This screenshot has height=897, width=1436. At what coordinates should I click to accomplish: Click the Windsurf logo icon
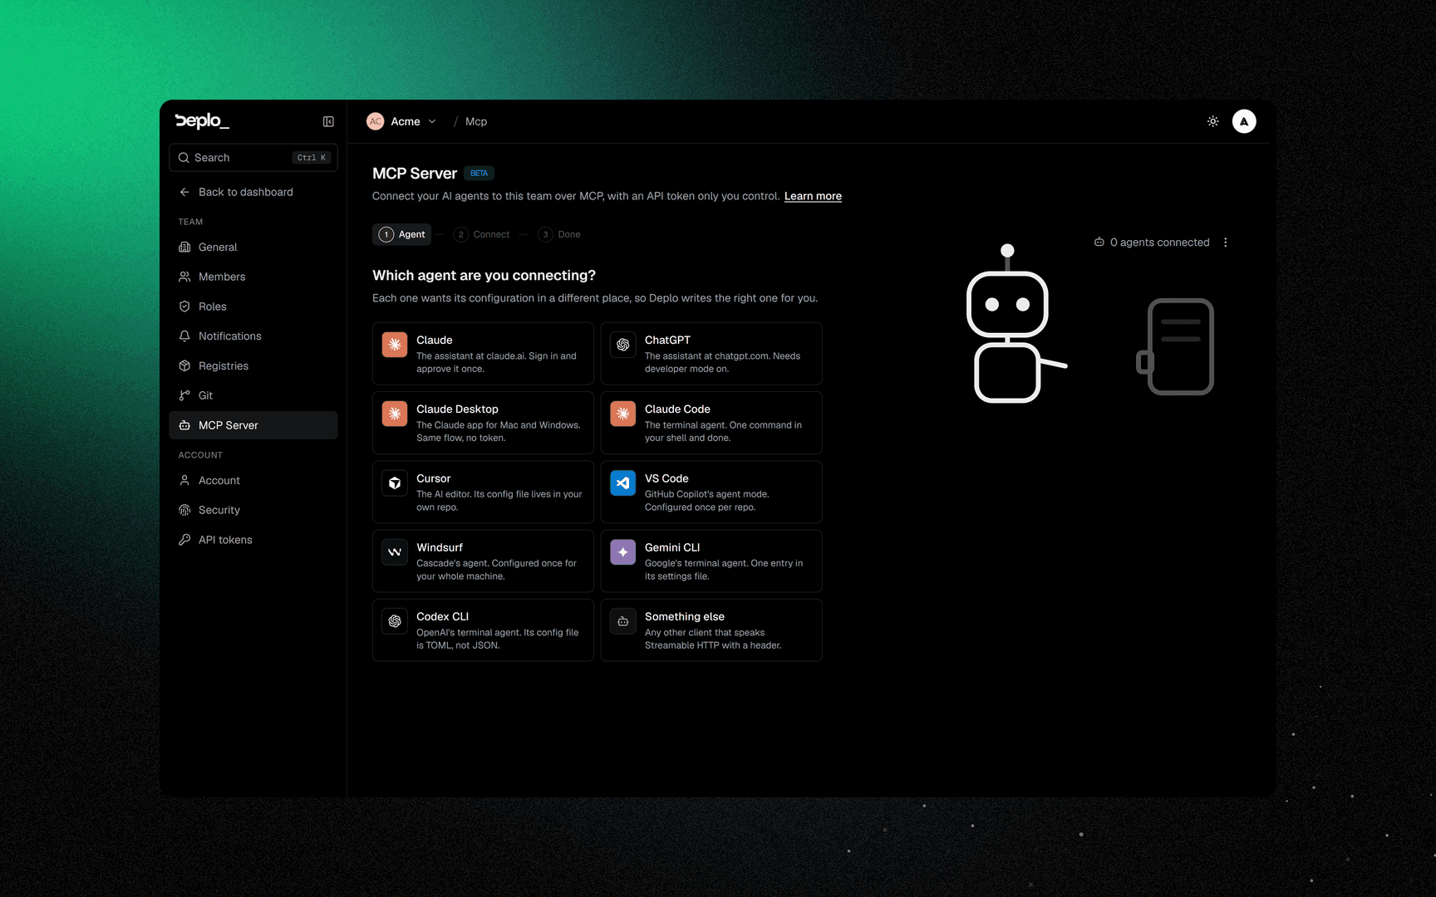[x=395, y=551]
